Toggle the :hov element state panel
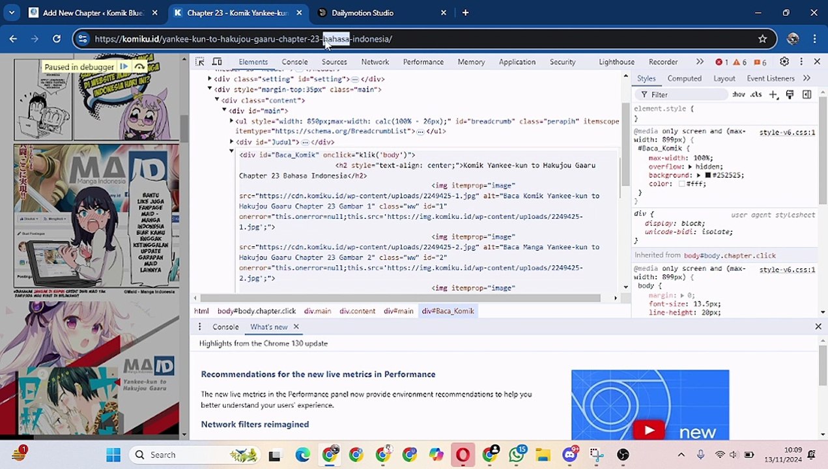The width and height of the screenshot is (828, 469). [738, 94]
